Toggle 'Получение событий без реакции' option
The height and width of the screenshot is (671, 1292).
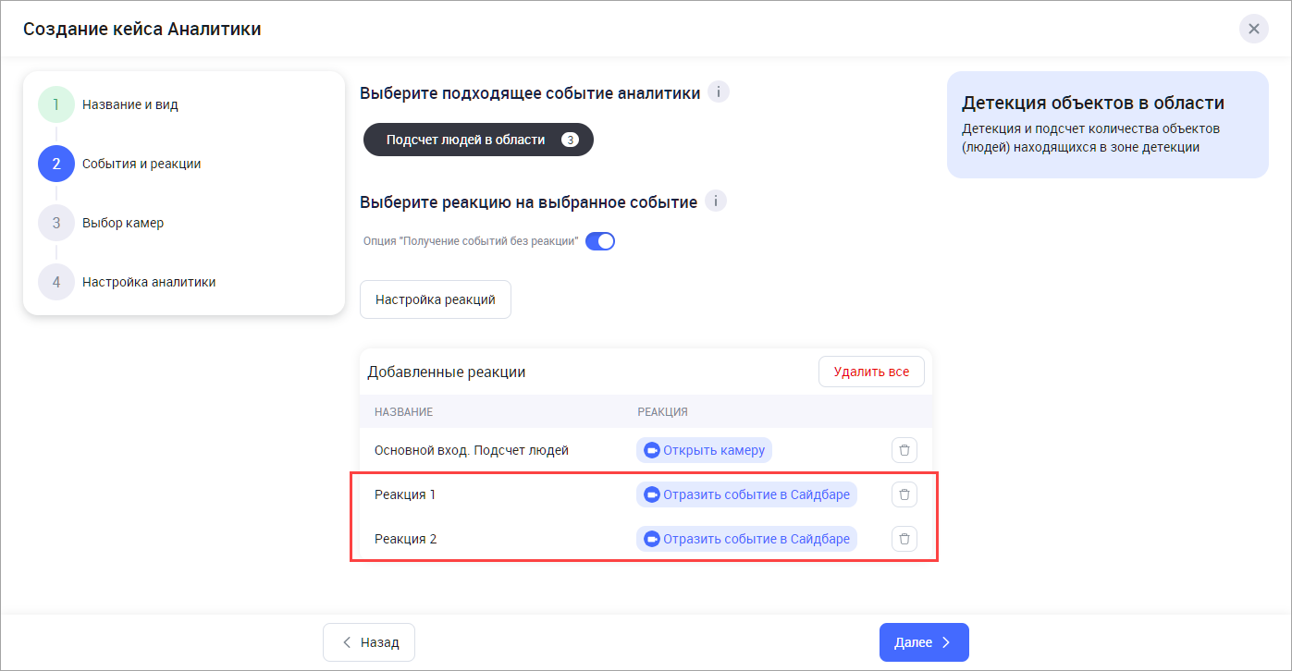point(600,241)
